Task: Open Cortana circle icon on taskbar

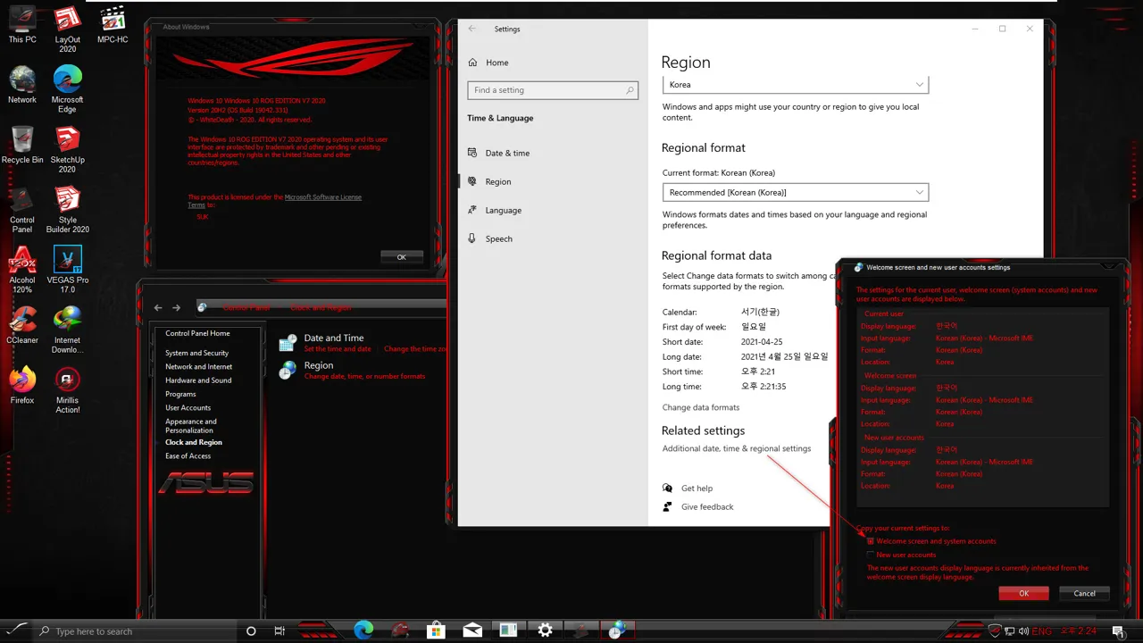Action: tap(251, 630)
